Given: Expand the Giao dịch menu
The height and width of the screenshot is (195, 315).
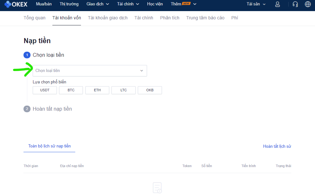Looking at the screenshot, I should tap(98, 4).
